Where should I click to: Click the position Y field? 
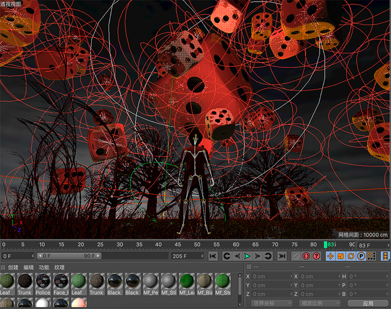pos(272,285)
